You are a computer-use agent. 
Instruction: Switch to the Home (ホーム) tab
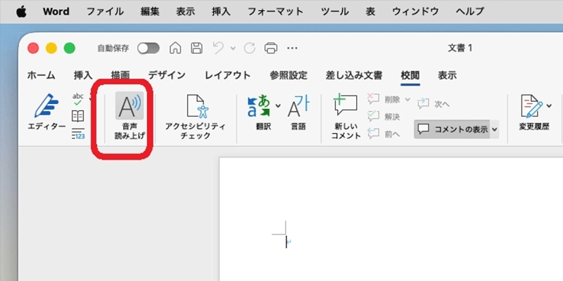[x=42, y=75]
